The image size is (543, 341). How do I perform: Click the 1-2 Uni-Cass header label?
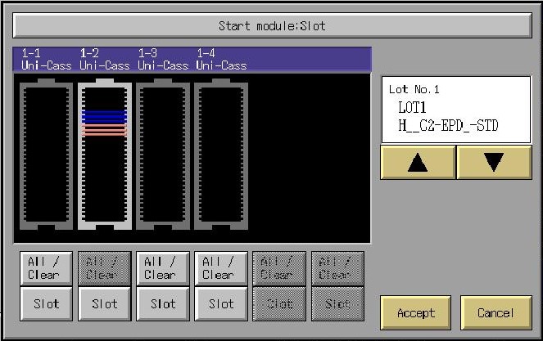click(104, 59)
